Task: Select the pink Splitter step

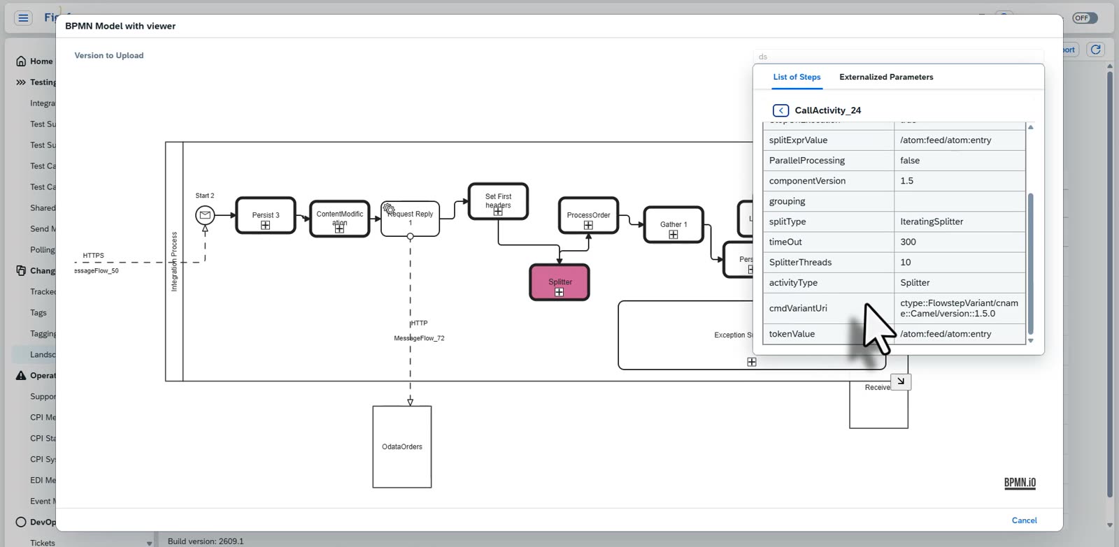Action: [559, 282]
